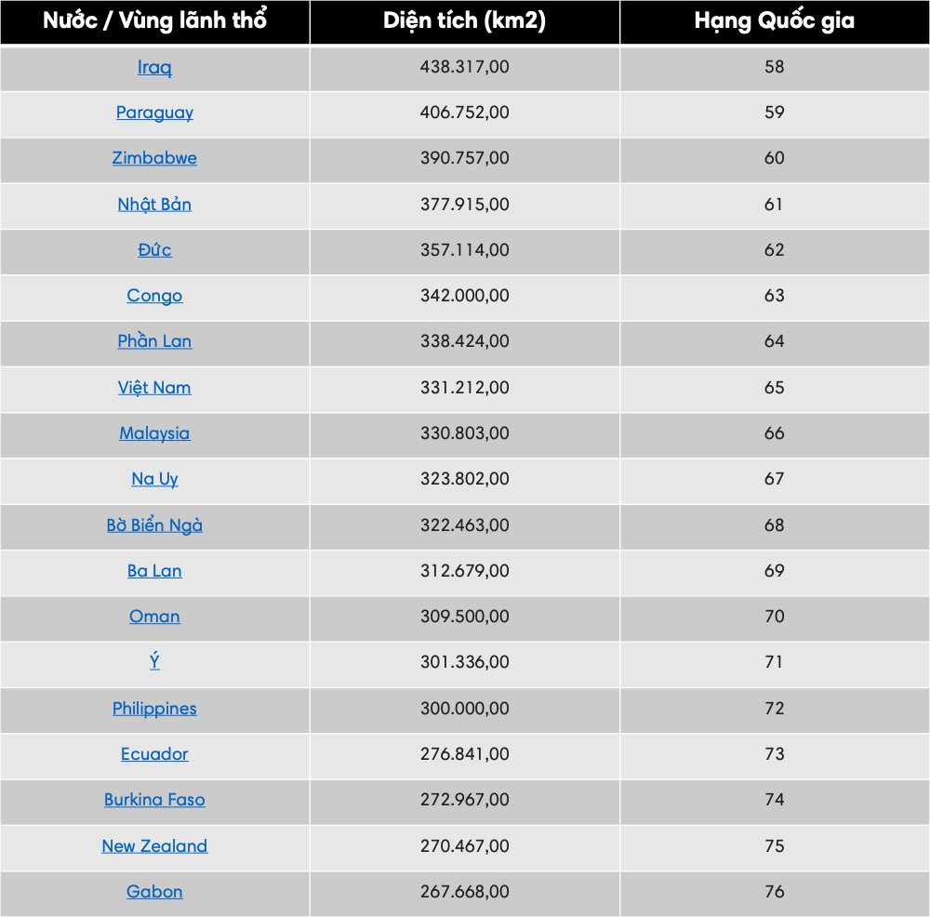Visit the Burkina Faso link

(x=154, y=800)
